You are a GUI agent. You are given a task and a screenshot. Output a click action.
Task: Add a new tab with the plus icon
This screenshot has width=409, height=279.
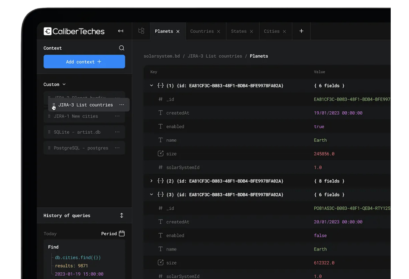coord(301,31)
